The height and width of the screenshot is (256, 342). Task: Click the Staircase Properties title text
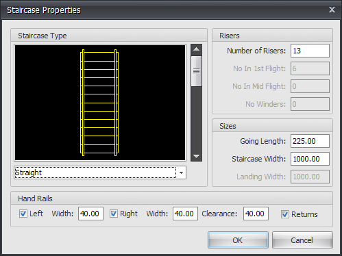pyautogui.click(x=44, y=10)
